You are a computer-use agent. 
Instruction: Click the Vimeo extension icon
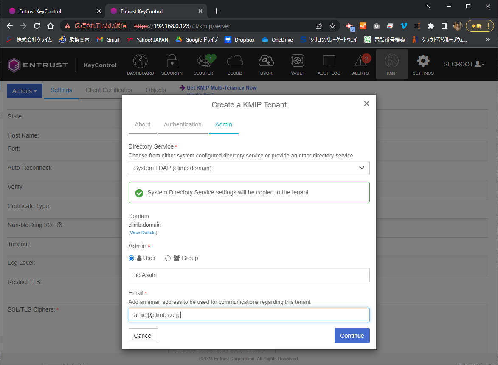pos(404,26)
